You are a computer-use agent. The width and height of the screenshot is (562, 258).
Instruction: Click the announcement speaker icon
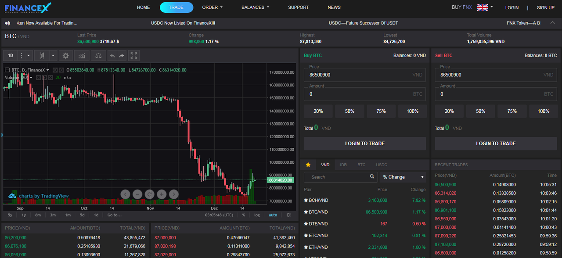coord(7,23)
